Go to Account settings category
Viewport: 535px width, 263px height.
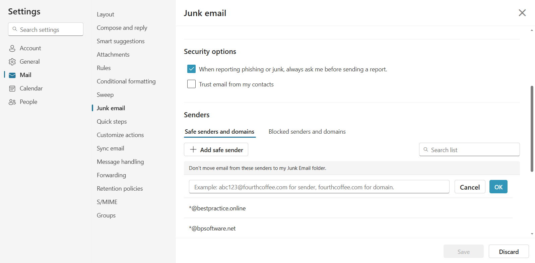pos(30,48)
